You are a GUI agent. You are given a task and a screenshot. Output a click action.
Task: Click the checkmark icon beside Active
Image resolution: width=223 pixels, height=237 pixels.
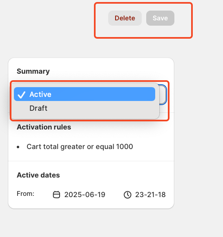click(21, 94)
